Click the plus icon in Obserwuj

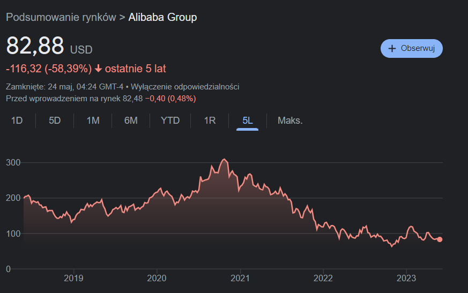coord(392,48)
